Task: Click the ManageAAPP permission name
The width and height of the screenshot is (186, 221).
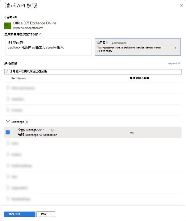Action: click(31, 130)
